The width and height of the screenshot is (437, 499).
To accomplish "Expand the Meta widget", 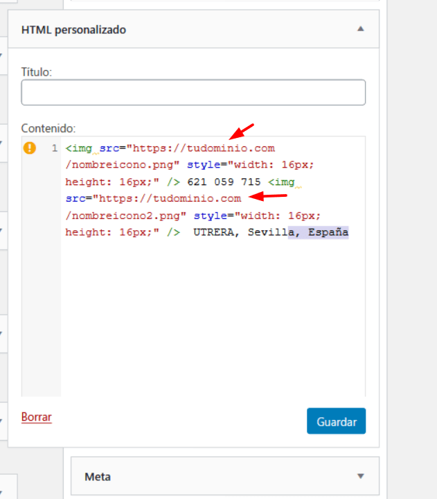I will pyautogui.click(x=360, y=476).
